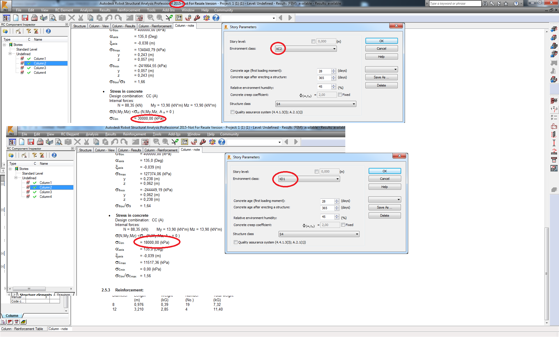
Task: Click keyword search field in title bar
Action: pos(455,3)
